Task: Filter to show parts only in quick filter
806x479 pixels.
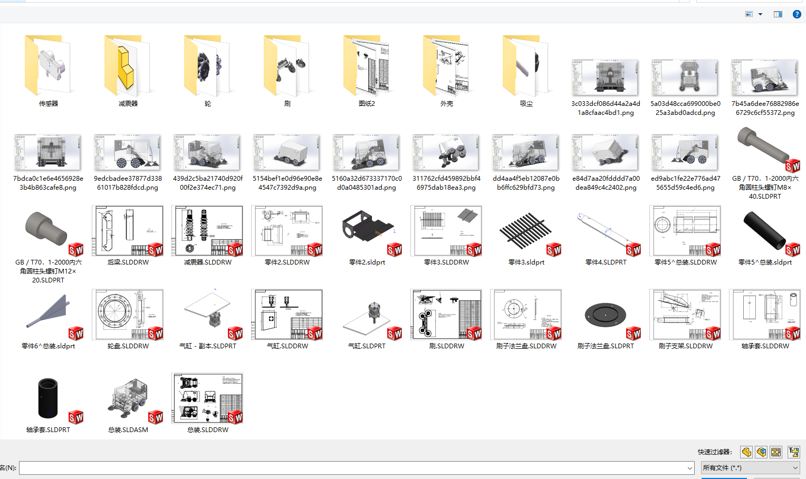Action: (746, 452)
